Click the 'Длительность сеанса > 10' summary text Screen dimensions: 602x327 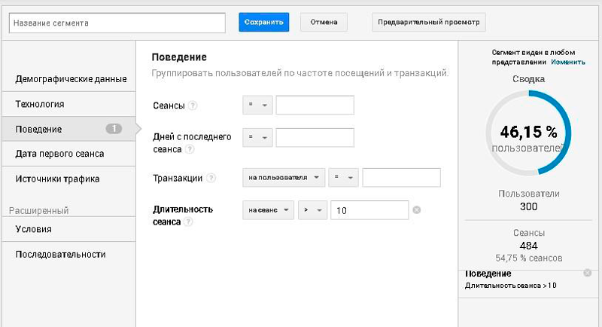(x=511, y=286)
